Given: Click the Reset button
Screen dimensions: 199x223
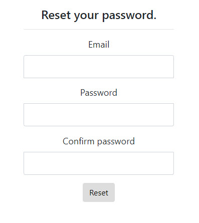Looking at the screenshot, I should pos(99,192).
